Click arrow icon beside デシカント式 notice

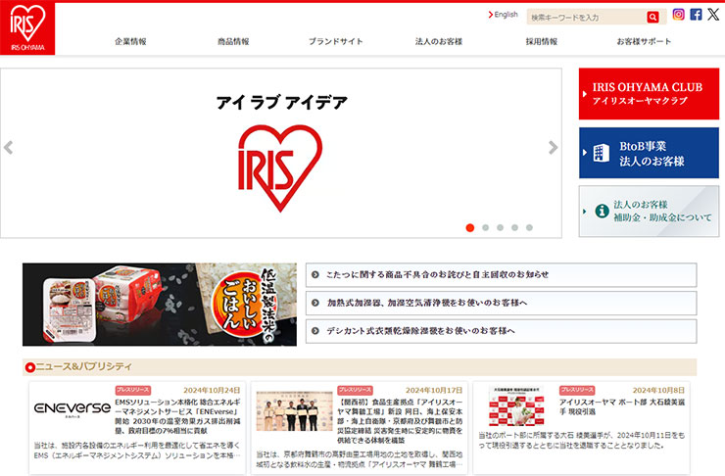(315, 331)
